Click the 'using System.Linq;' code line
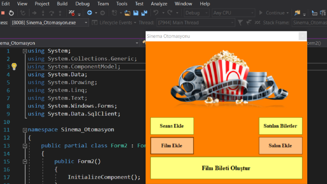327x184 pixels. [x=58, y=90]
